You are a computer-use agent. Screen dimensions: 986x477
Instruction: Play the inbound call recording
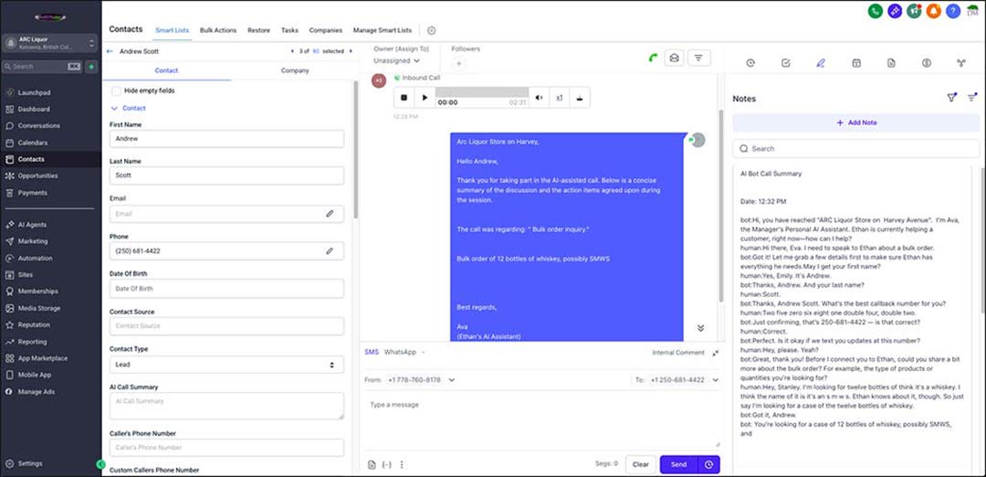425,98
